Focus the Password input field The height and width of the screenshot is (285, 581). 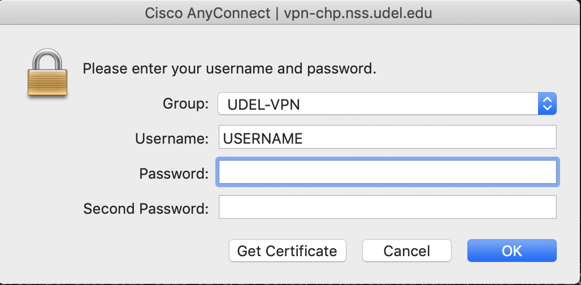tap(388, 172)
